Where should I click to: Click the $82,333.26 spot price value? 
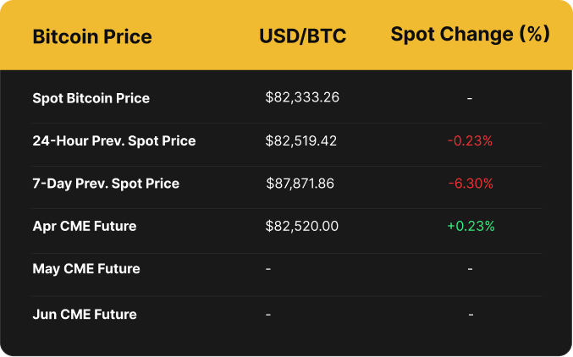point(302,97)
